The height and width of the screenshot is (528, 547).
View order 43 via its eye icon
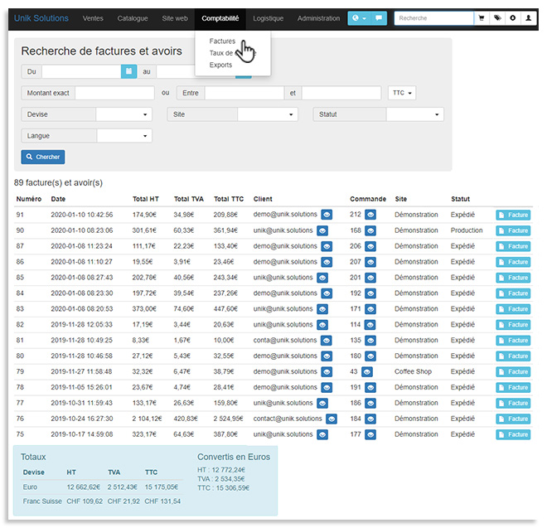click(x=367, y=371)
